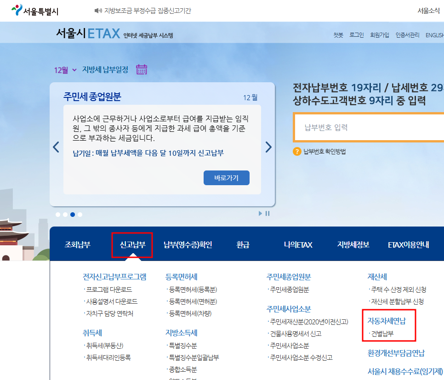Viewport: 444px width, 380px height.
Task: Open 전자신고납부프로그램 heading
Action: pos(114,277)
